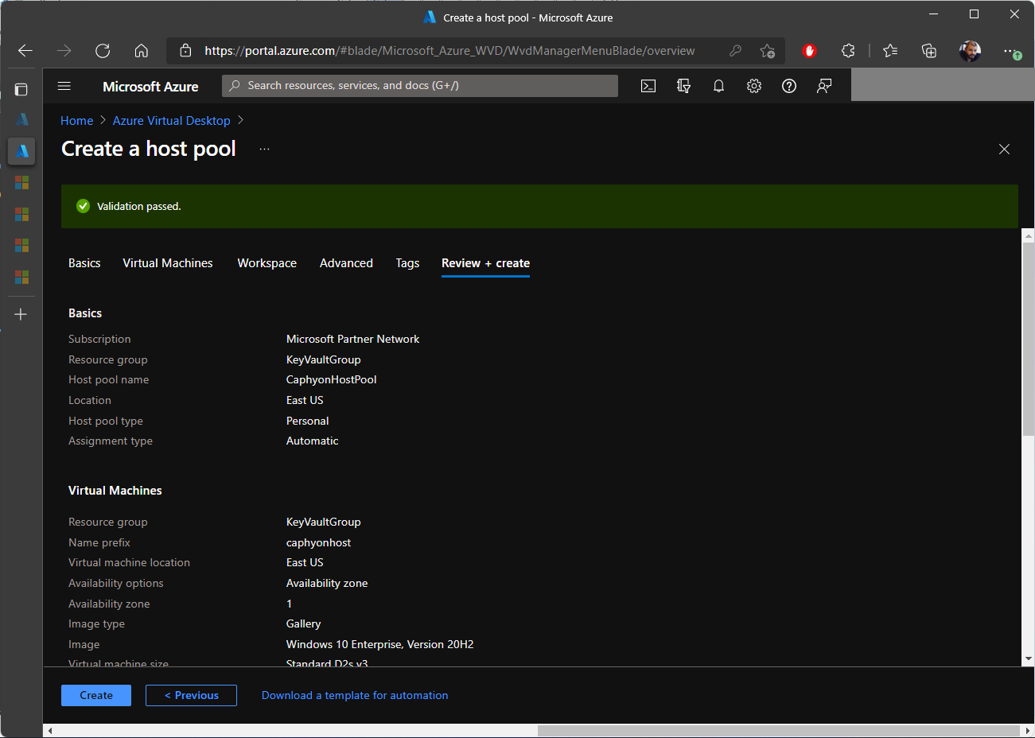This screenshot has height=738, width=1035.
Task: Open Directories and subscriptions filter icon
Action: click(x=683, y=86)
